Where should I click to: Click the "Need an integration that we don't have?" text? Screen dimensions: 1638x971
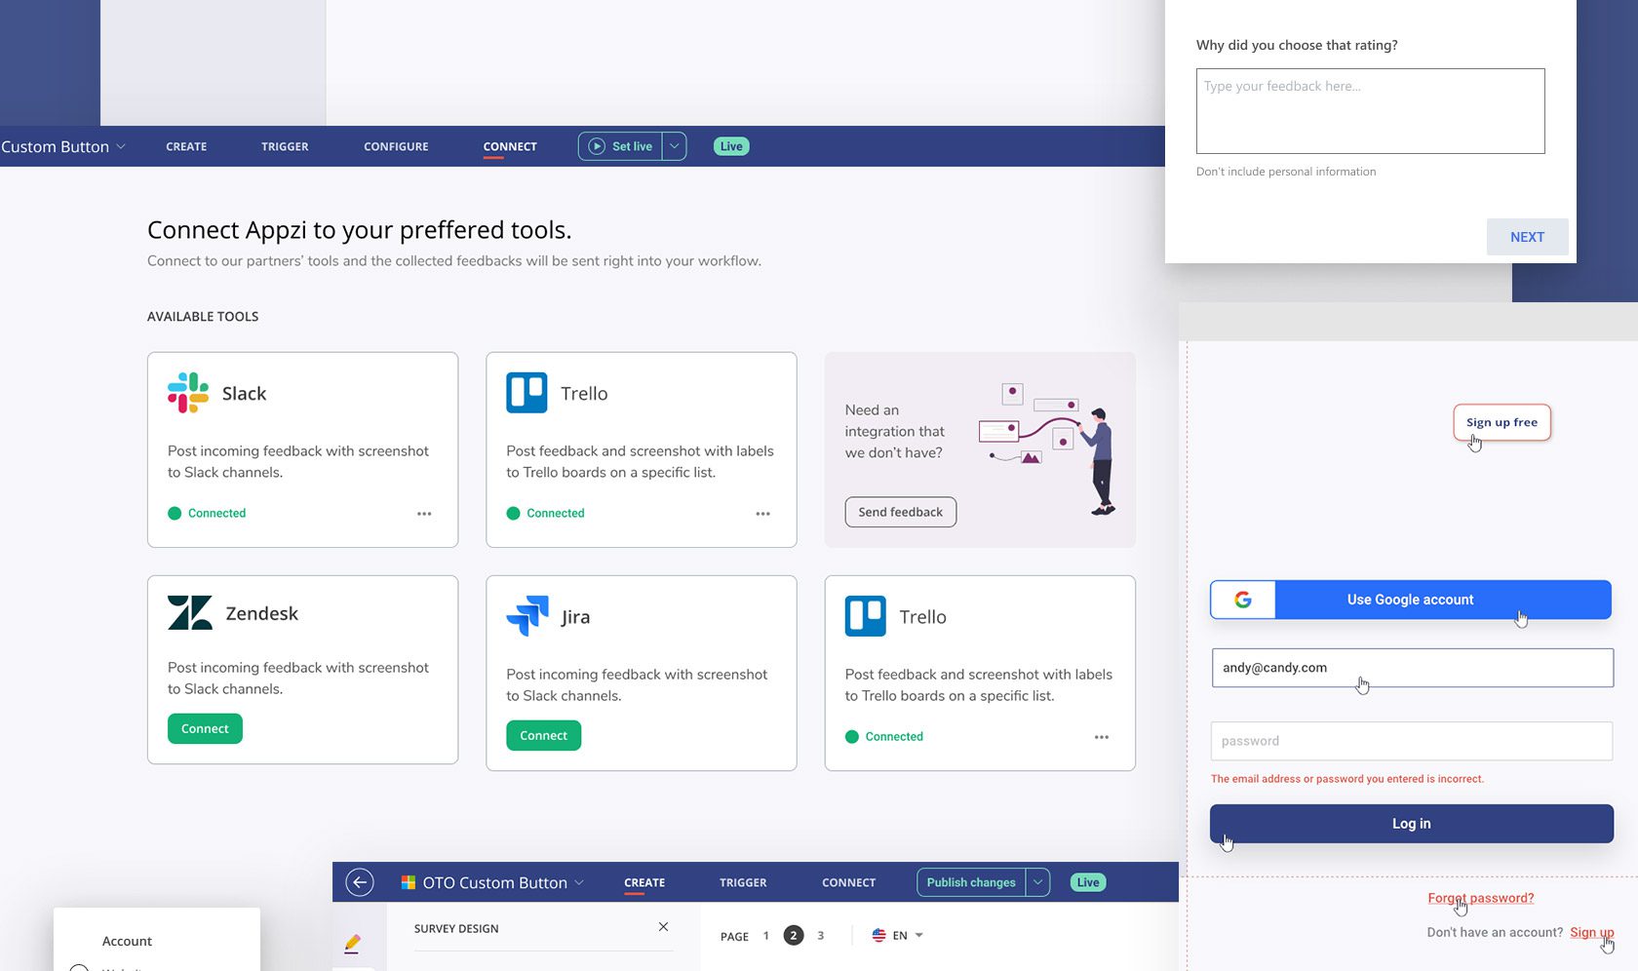(x=895, y=431)
